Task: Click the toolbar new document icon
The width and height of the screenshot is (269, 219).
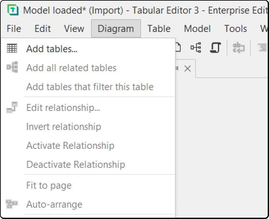Action: [x=178, y=47]
